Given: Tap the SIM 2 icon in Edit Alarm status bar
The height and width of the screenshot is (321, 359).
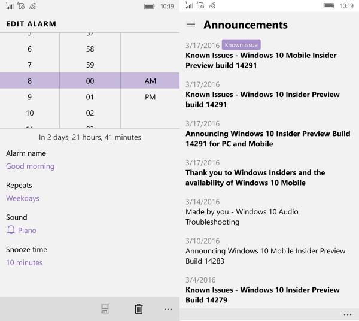Looking at the screenshot, I should (20, 6).
